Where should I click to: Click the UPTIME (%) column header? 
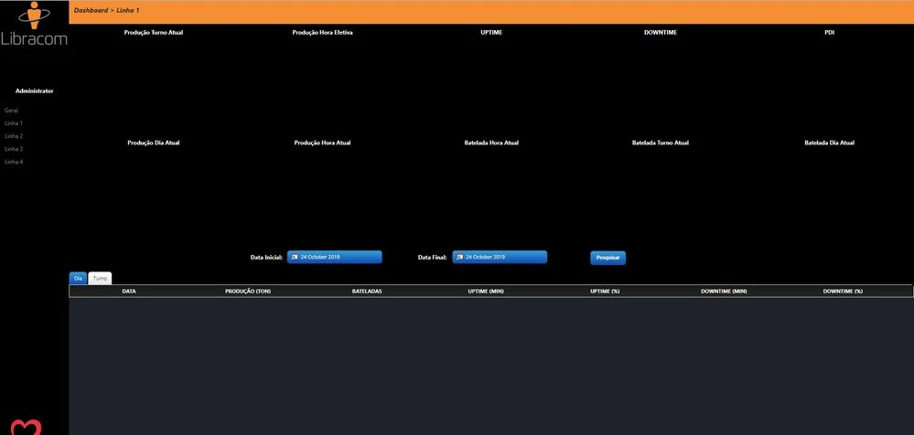[x=605, y=292]
